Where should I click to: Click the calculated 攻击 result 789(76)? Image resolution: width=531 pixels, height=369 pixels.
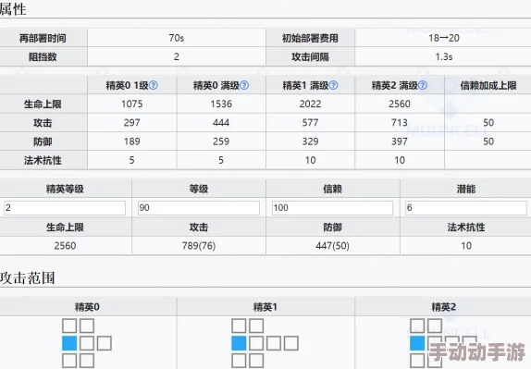tap(199, 246)
